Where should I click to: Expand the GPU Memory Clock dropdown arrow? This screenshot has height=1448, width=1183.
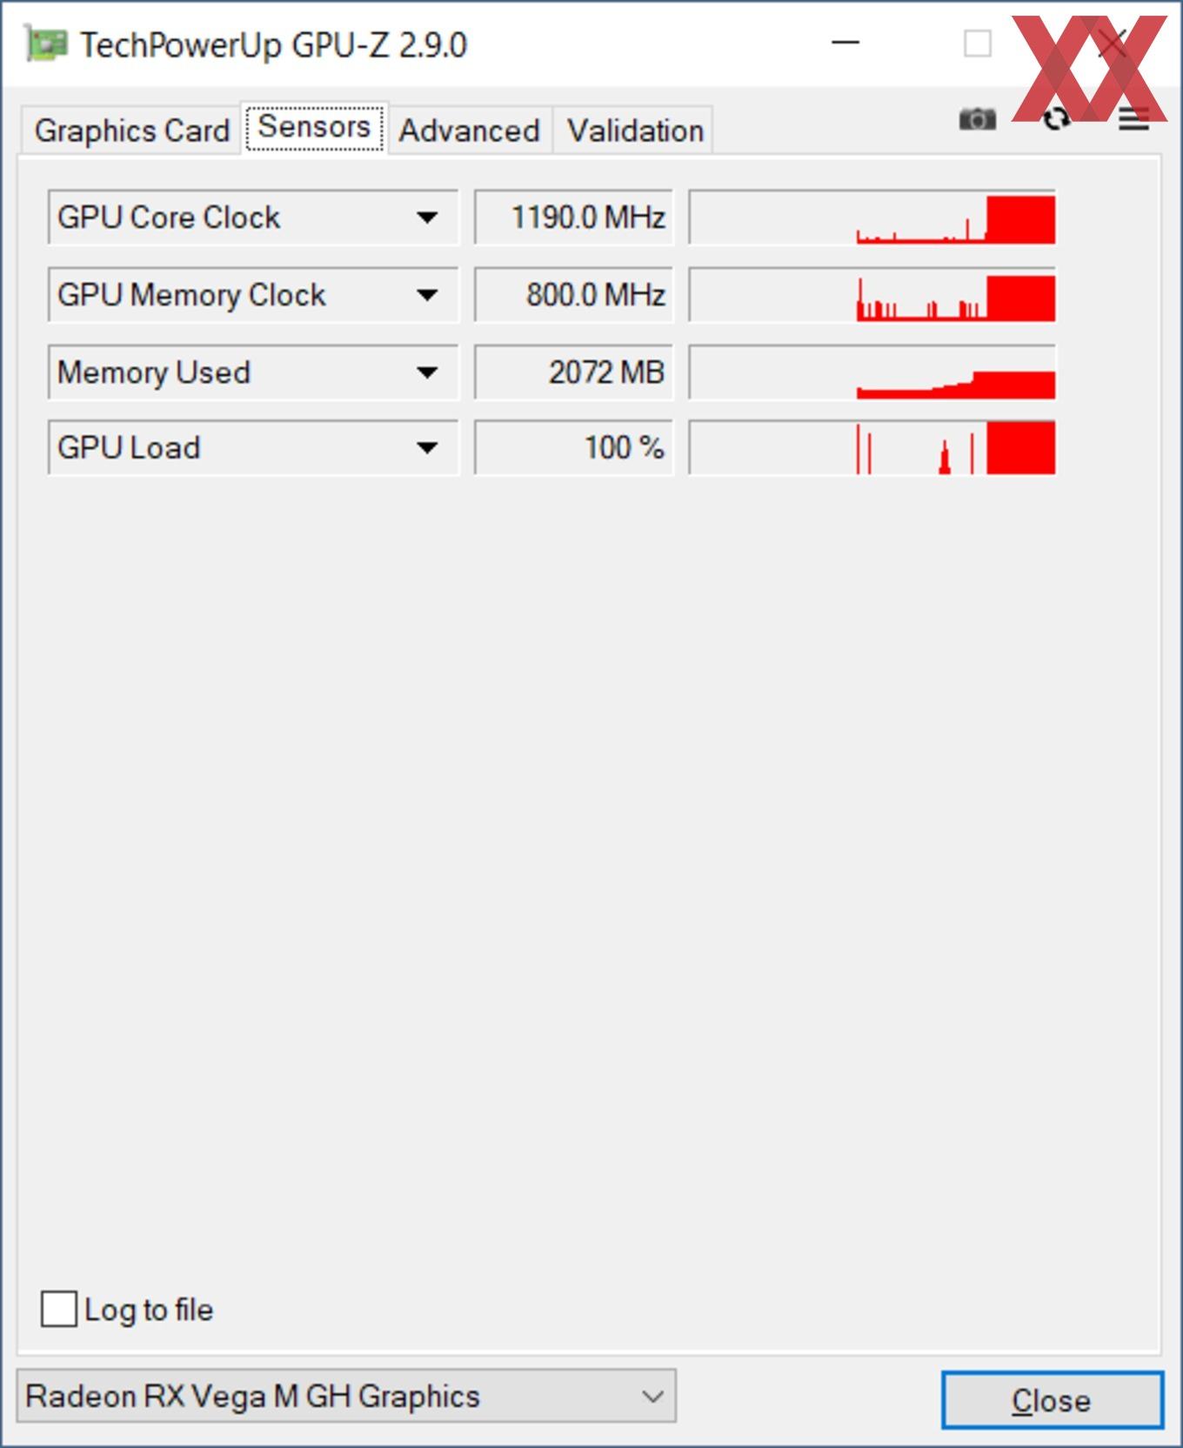click(x=426, y=295)
